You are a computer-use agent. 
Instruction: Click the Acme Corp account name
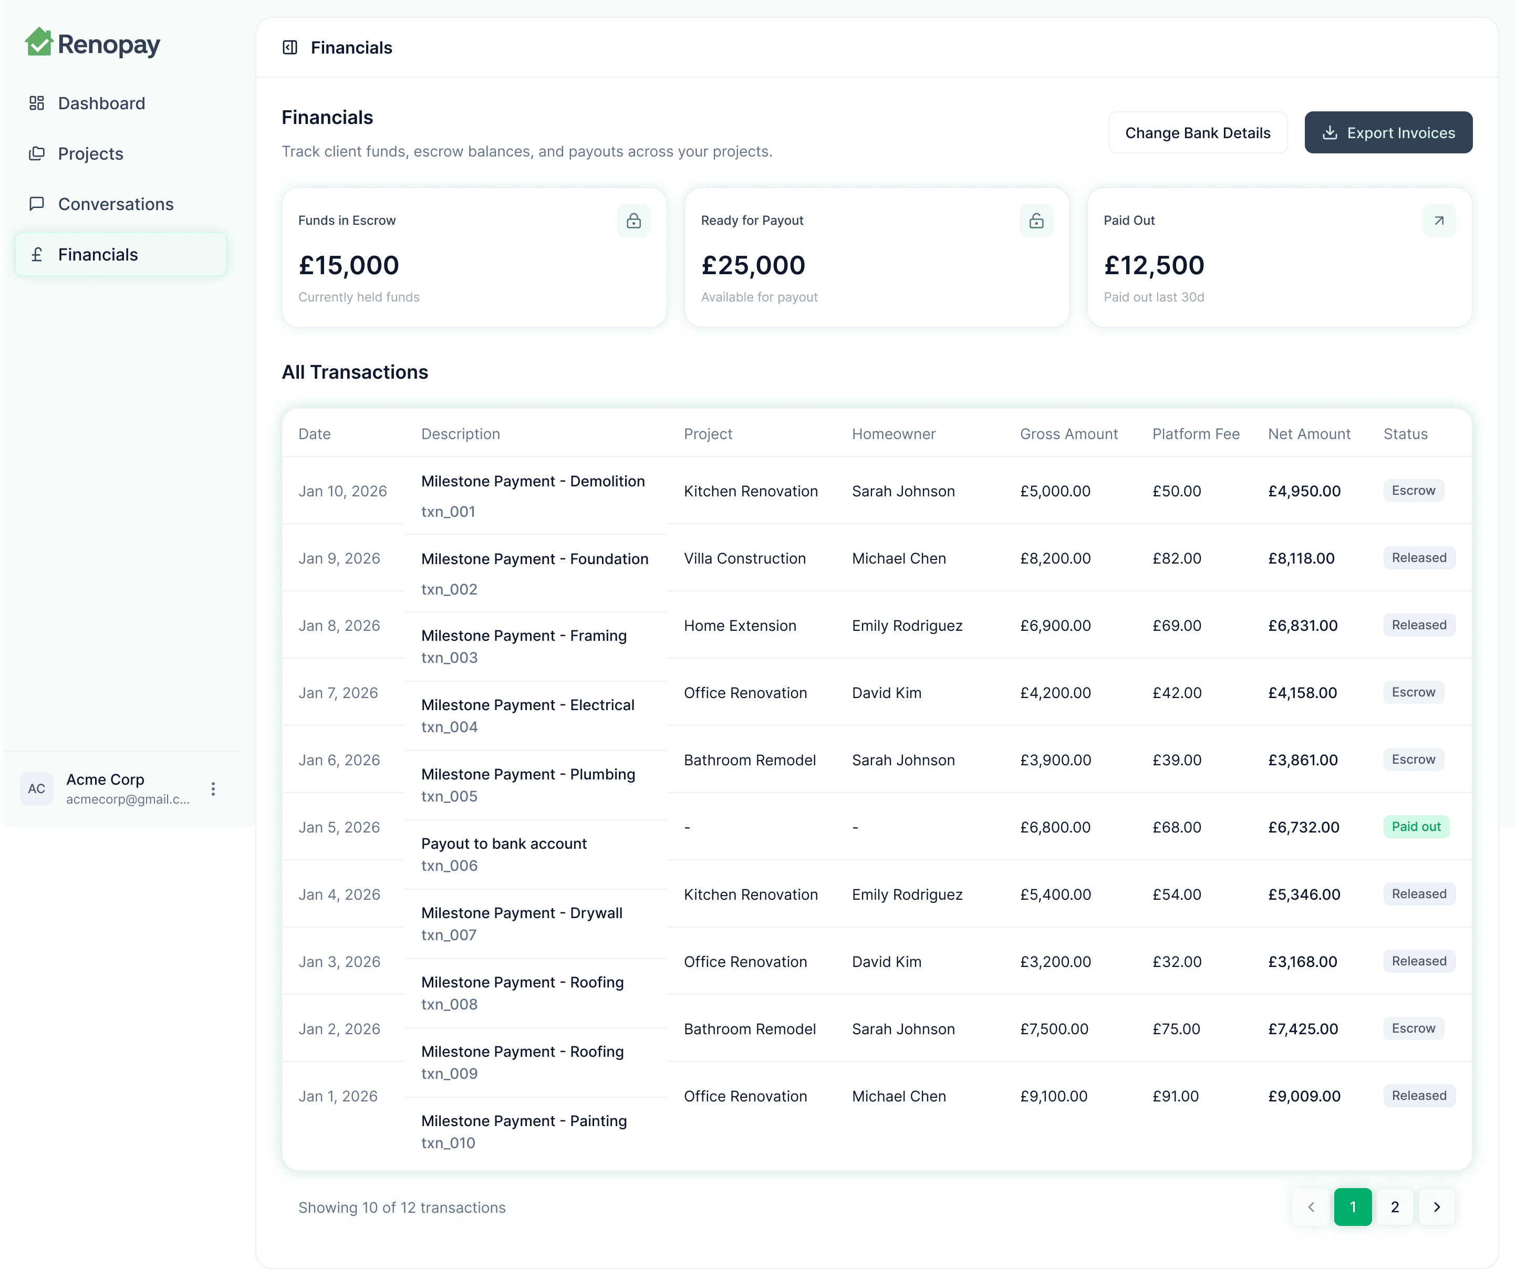click(x=106, y=779)
